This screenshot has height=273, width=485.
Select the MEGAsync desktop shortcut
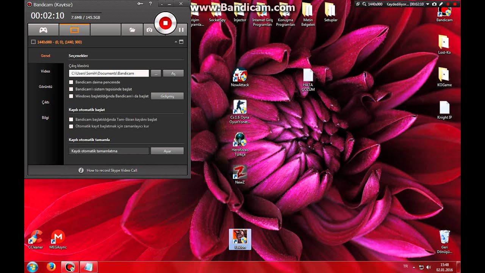58,240
